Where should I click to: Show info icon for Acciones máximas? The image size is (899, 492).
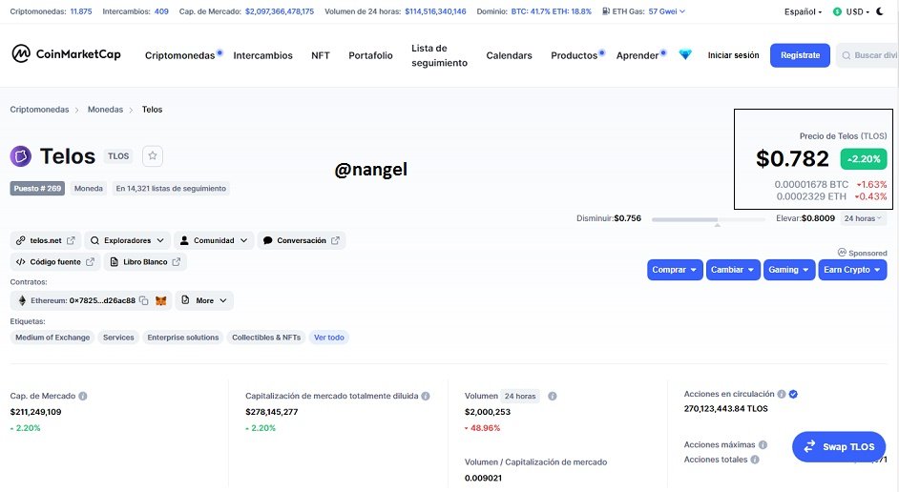pos(763,444)
